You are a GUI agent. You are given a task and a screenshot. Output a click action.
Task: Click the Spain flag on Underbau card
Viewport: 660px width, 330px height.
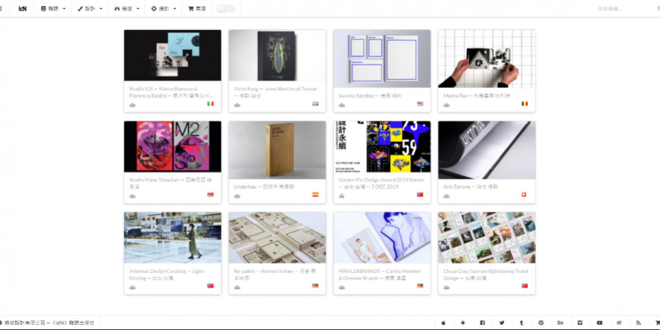point(315,194)
